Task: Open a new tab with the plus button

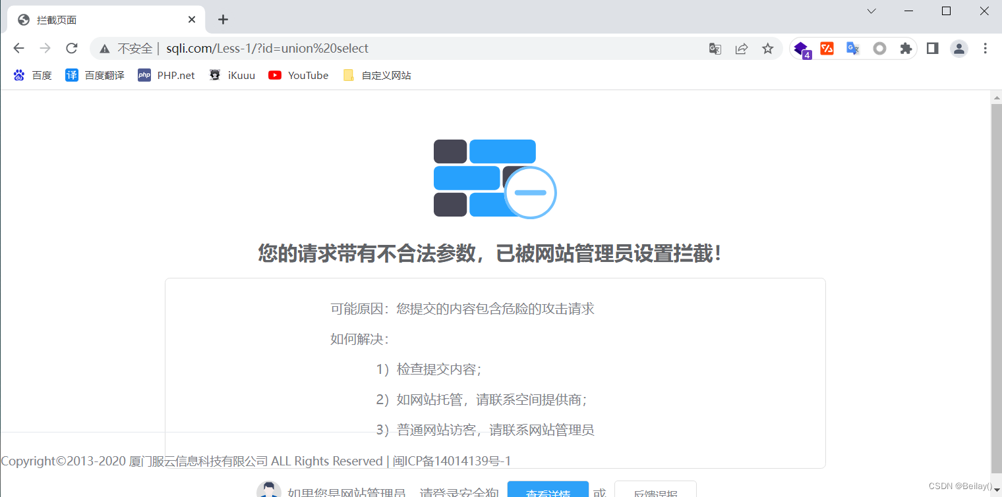Action: (223, 19)
